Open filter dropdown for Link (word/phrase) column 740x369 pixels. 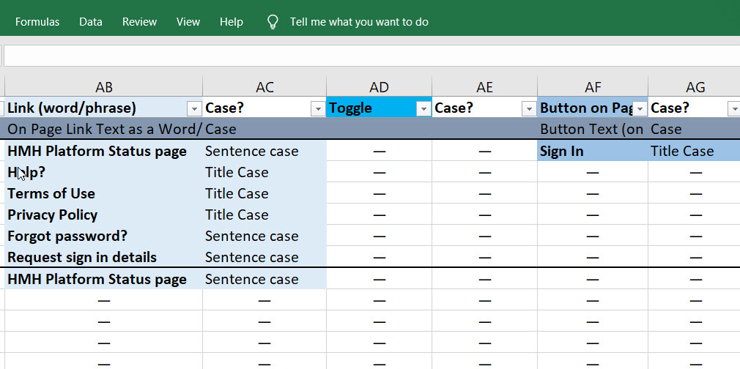click(x=194, y=108)
